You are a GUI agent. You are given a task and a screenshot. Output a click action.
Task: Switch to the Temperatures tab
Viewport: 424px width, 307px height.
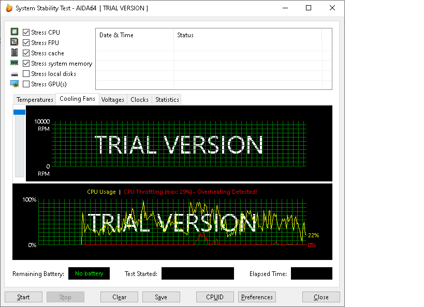(34, 99)
